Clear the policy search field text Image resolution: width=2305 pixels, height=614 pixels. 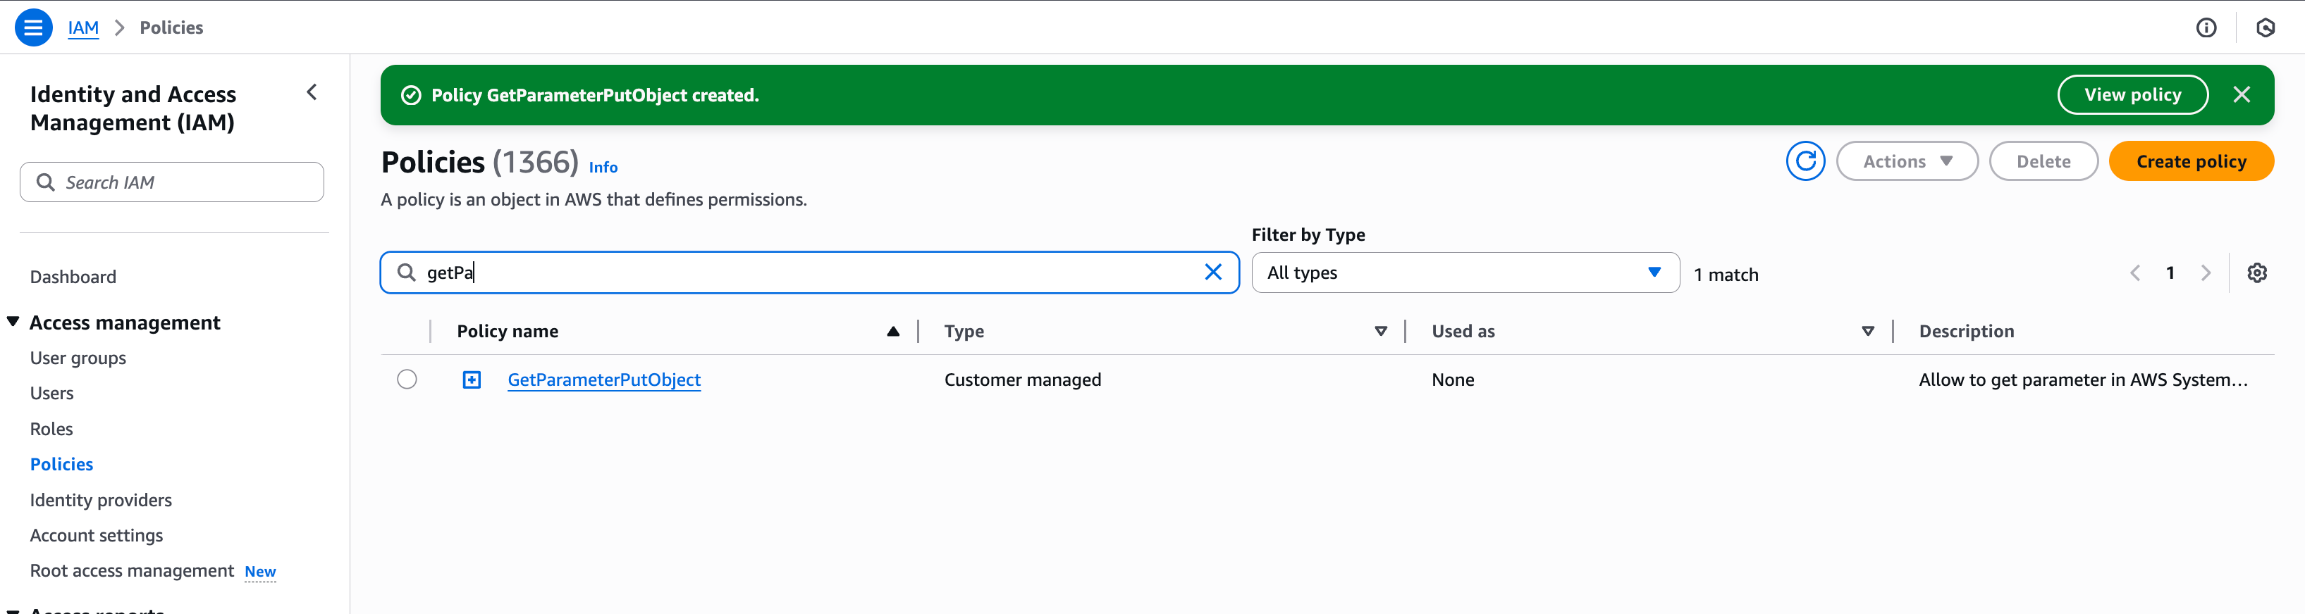[1212, 272]
